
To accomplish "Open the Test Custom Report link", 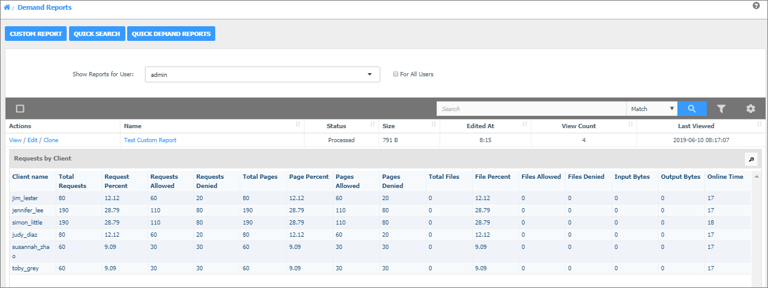I will coord(150,140).
